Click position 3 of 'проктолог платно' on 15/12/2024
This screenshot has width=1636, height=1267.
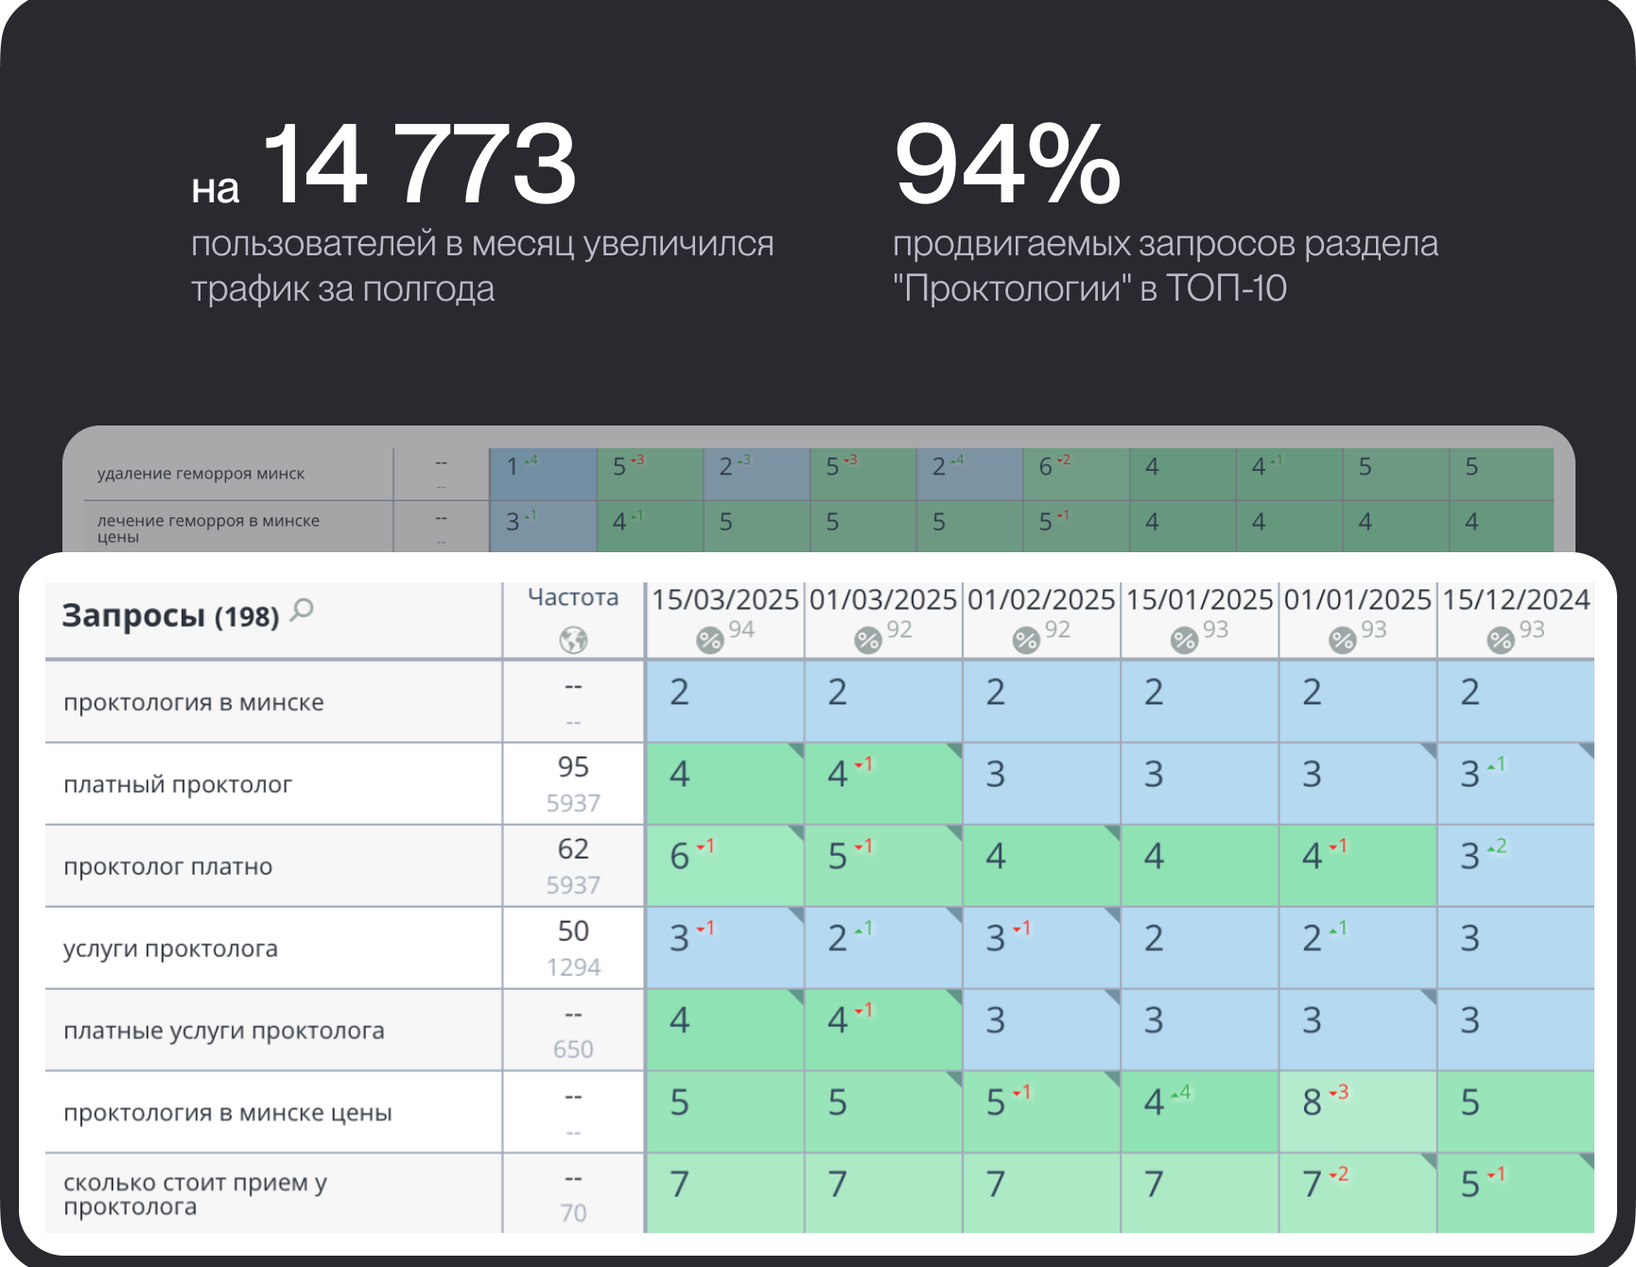click(x=1516, y=866)
